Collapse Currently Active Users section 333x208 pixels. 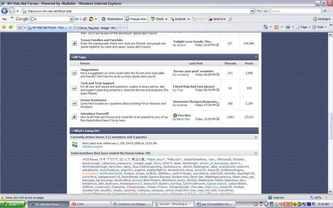click(x=256, y=137)
